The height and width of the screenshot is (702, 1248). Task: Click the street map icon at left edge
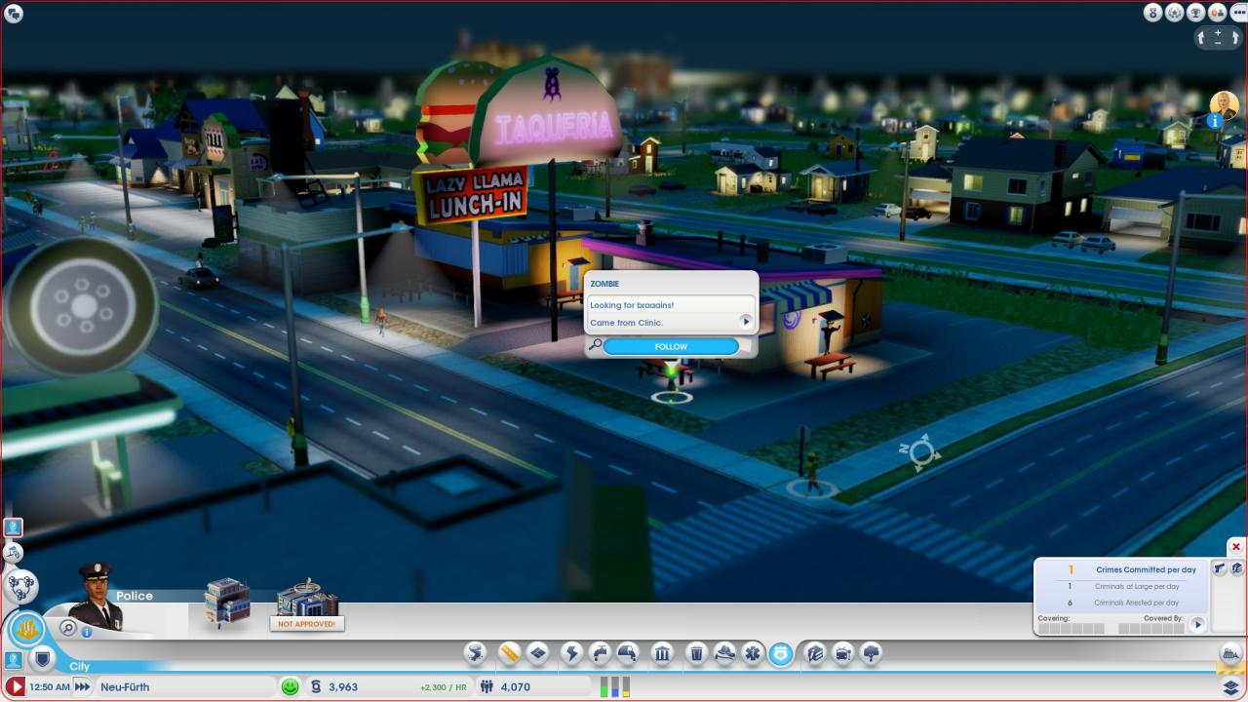click(13, 553)
